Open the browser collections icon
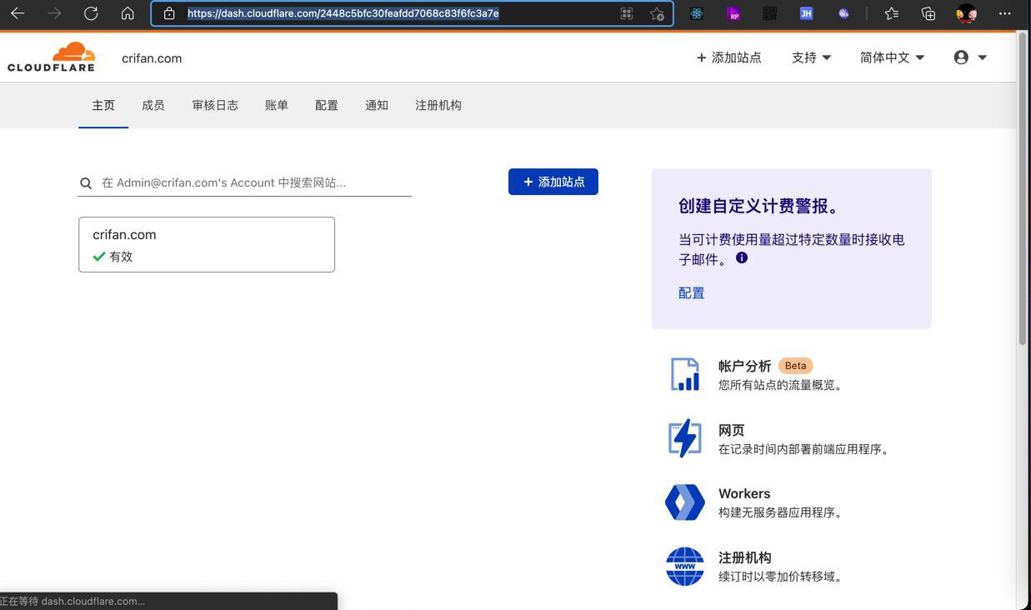This screenshot has width=1031, height=610. click(x=928, y=13)
